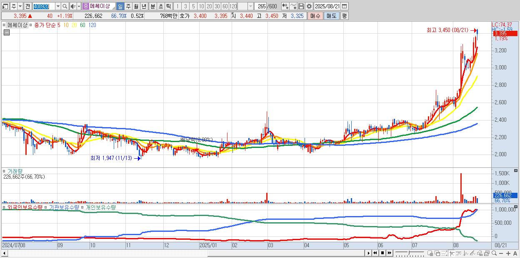The width and height of the screenshot is (520, 258).
Task: Click the minus zoom-out icon at bottom
Action: [501, 253]
